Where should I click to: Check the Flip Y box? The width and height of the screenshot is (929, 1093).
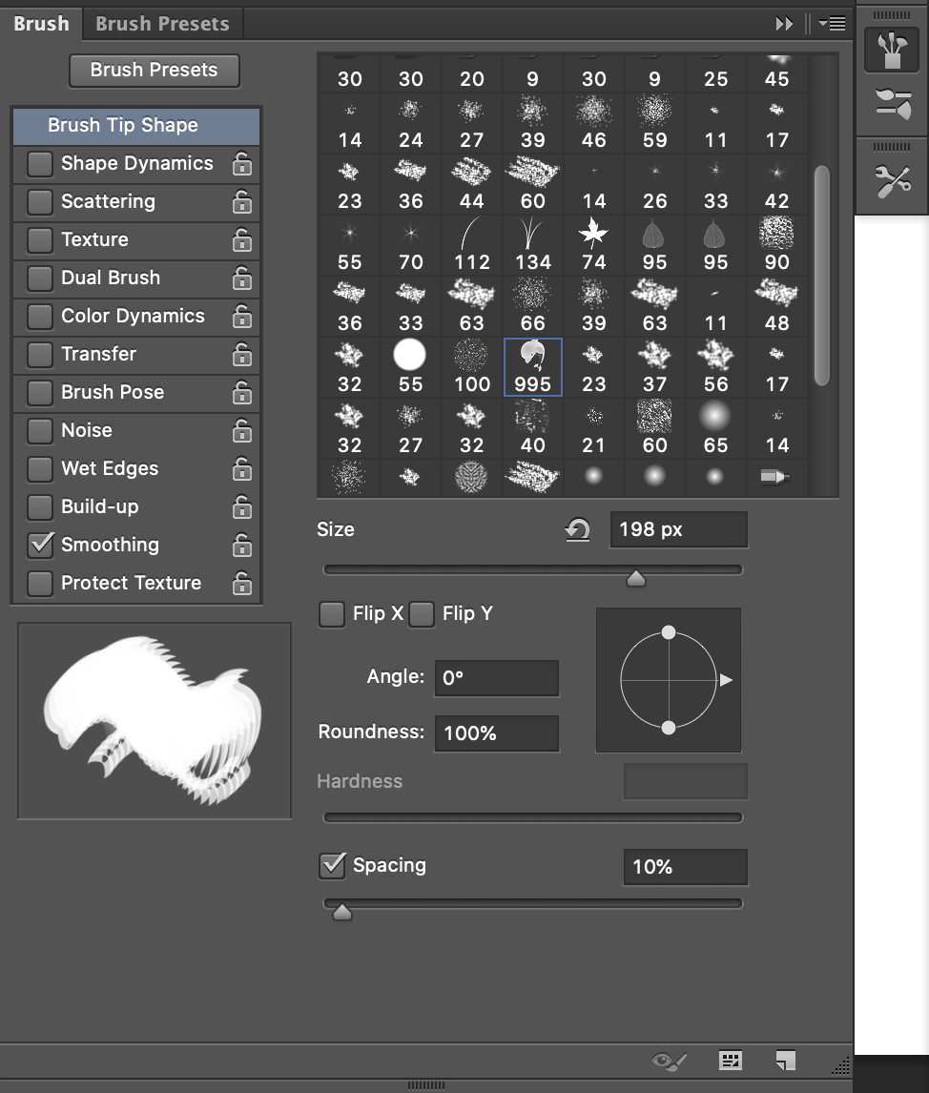[x=422, y=614]
